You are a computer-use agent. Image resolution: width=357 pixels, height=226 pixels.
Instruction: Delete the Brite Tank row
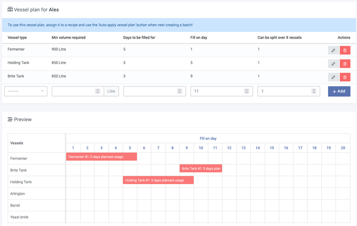tap(345, 77)
